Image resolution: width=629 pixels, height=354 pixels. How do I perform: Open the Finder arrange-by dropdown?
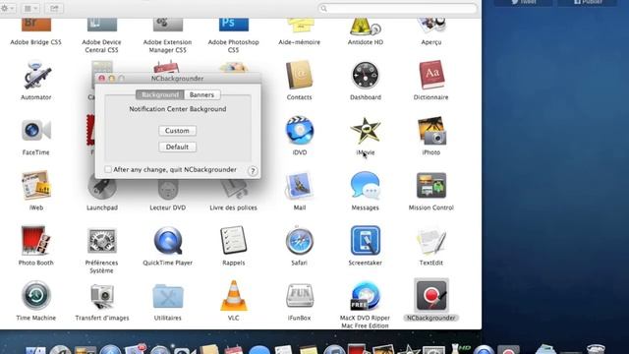(x=30, y=8)
